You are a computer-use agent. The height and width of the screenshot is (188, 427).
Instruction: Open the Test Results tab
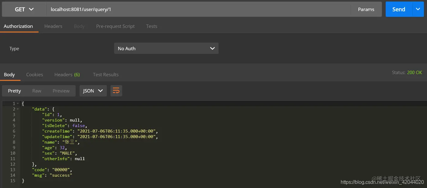(x=106, y=74)
